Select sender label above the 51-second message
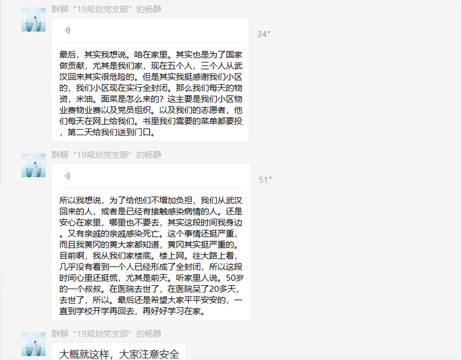 106,155
